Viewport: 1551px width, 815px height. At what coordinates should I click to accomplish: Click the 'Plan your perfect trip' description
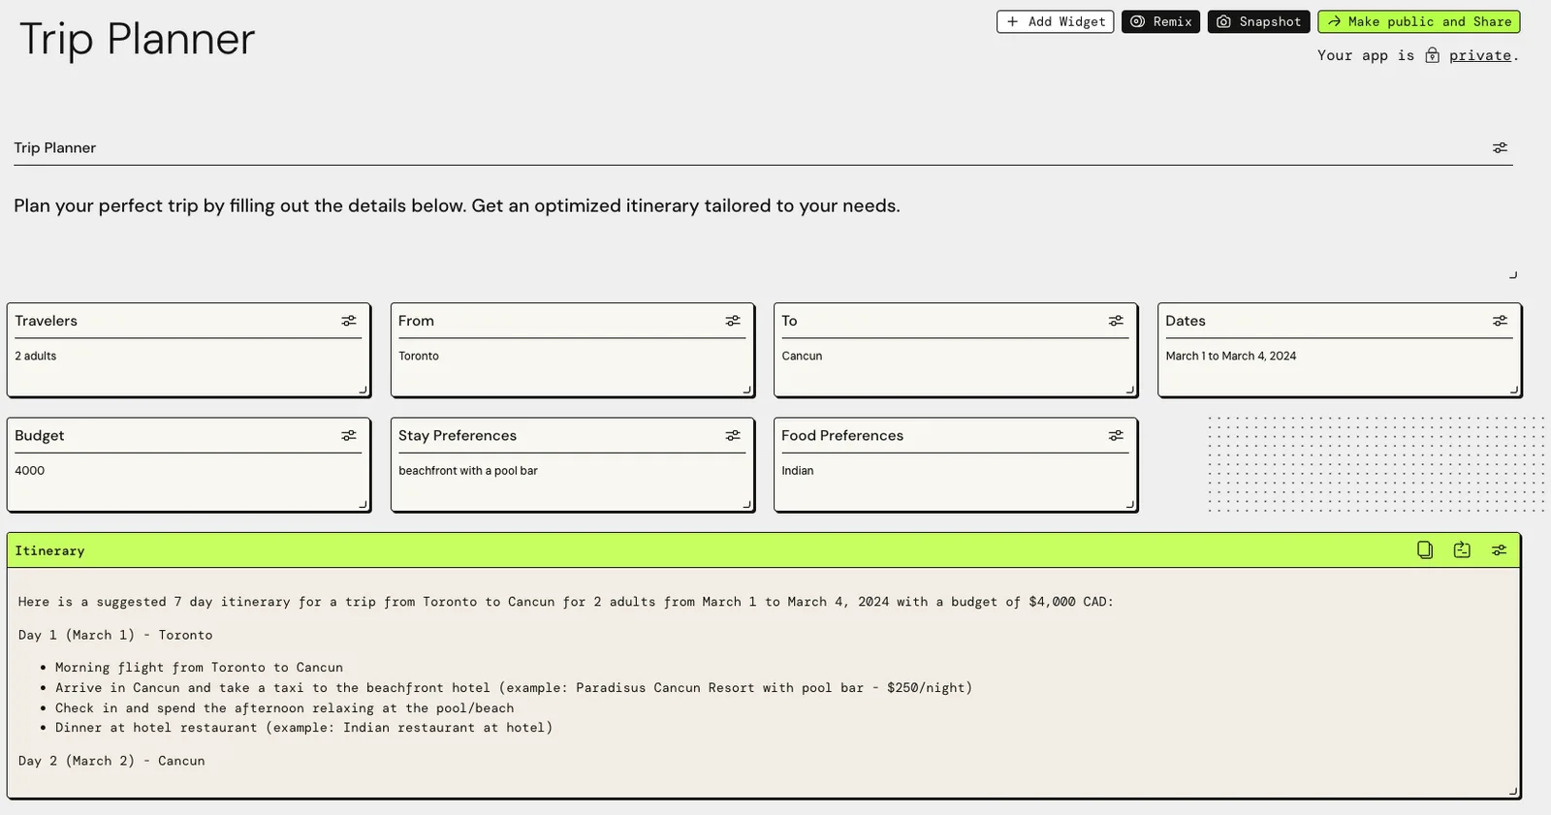457,205
